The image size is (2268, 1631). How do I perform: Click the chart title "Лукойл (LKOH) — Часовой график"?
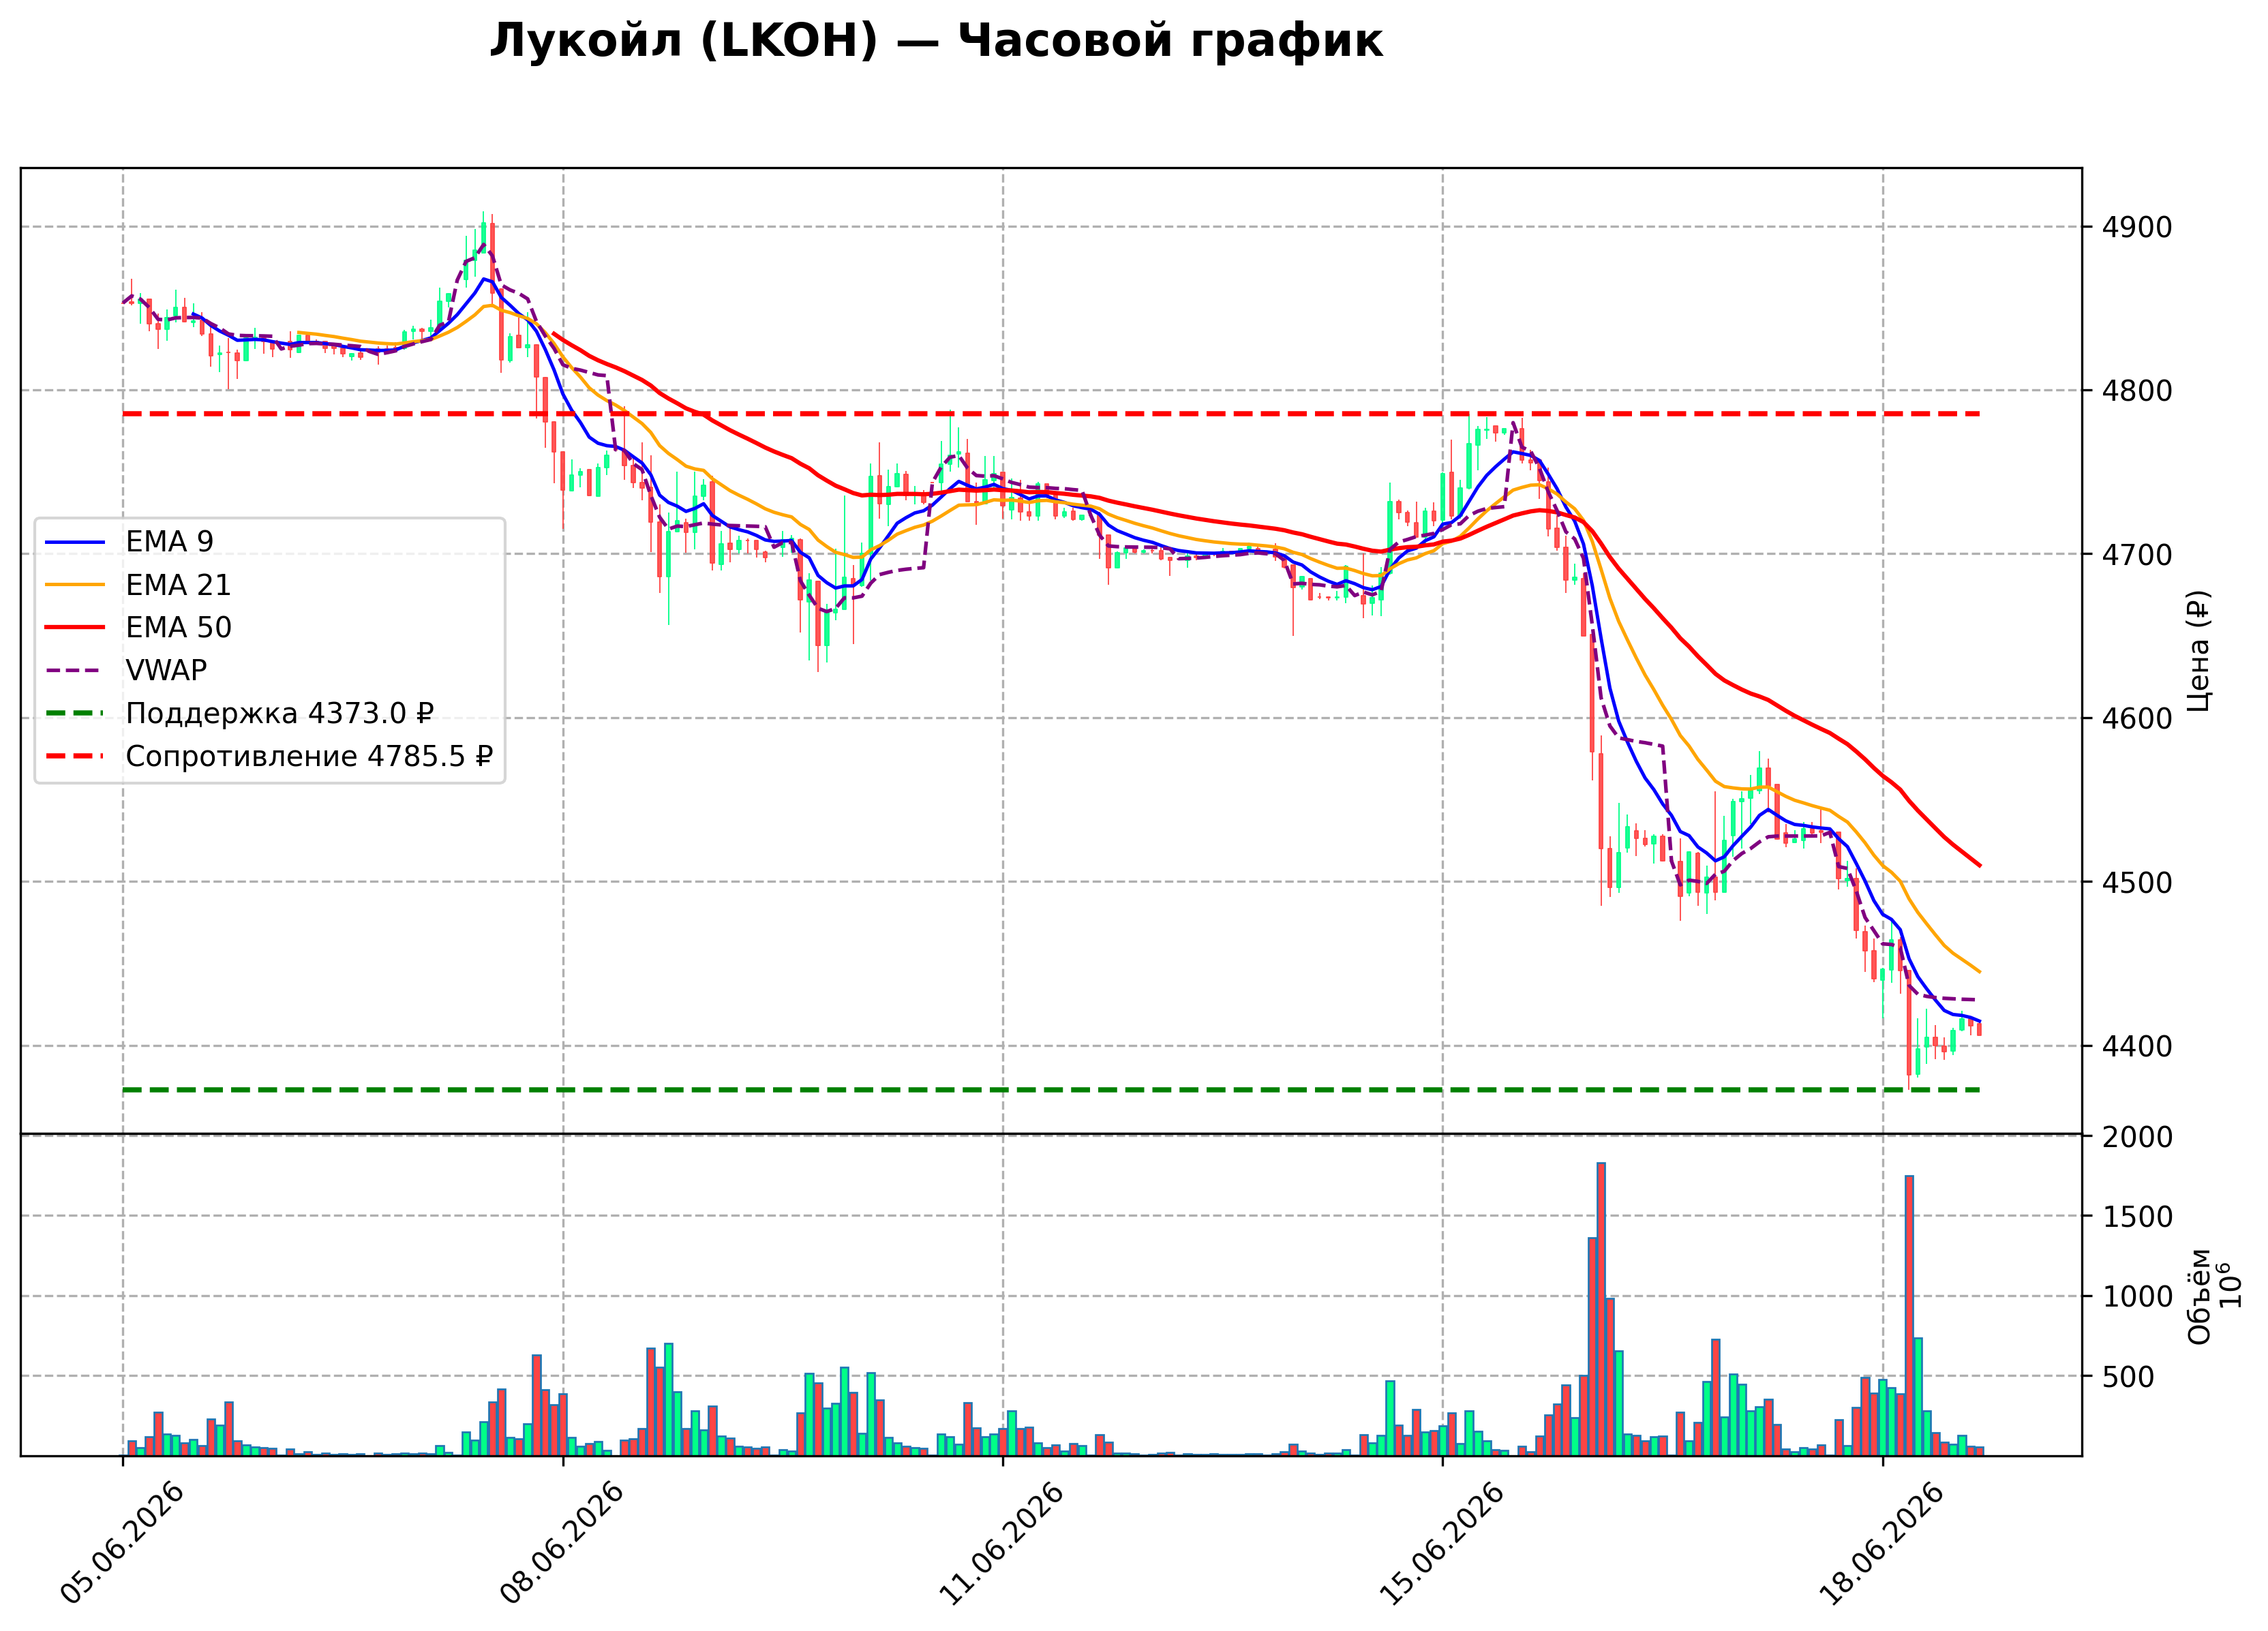click(x=936, y=42)
